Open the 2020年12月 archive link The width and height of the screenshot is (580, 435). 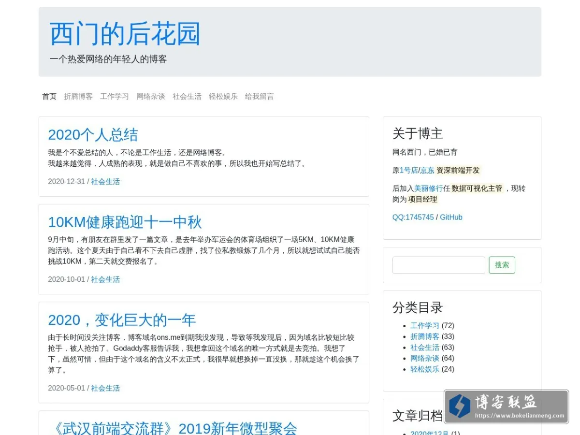coord(430,433)
